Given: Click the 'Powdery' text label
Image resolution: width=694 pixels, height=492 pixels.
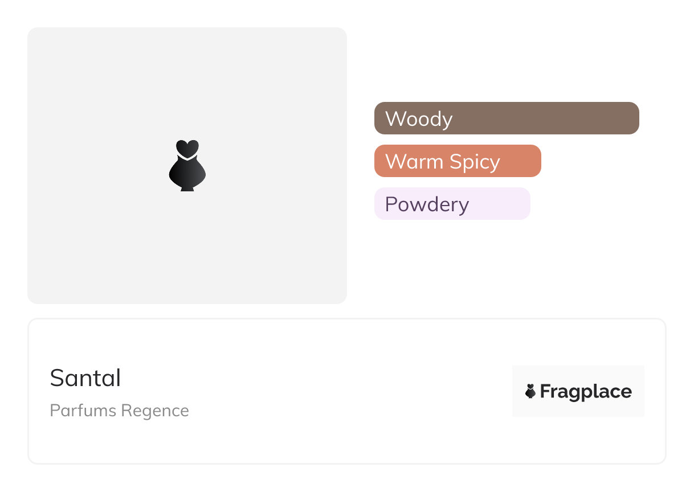Looking at the screenshot, I should click(427, 204).
